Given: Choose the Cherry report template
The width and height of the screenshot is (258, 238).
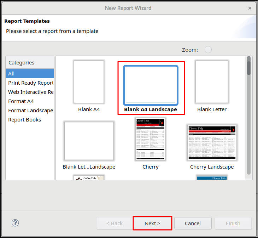Looking at the screenshot, I should 151,139.
